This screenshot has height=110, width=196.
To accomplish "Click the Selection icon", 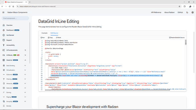I will (4, 88).
